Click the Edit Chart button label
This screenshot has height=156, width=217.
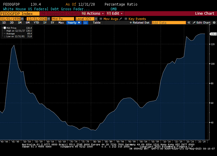point(203,23)
